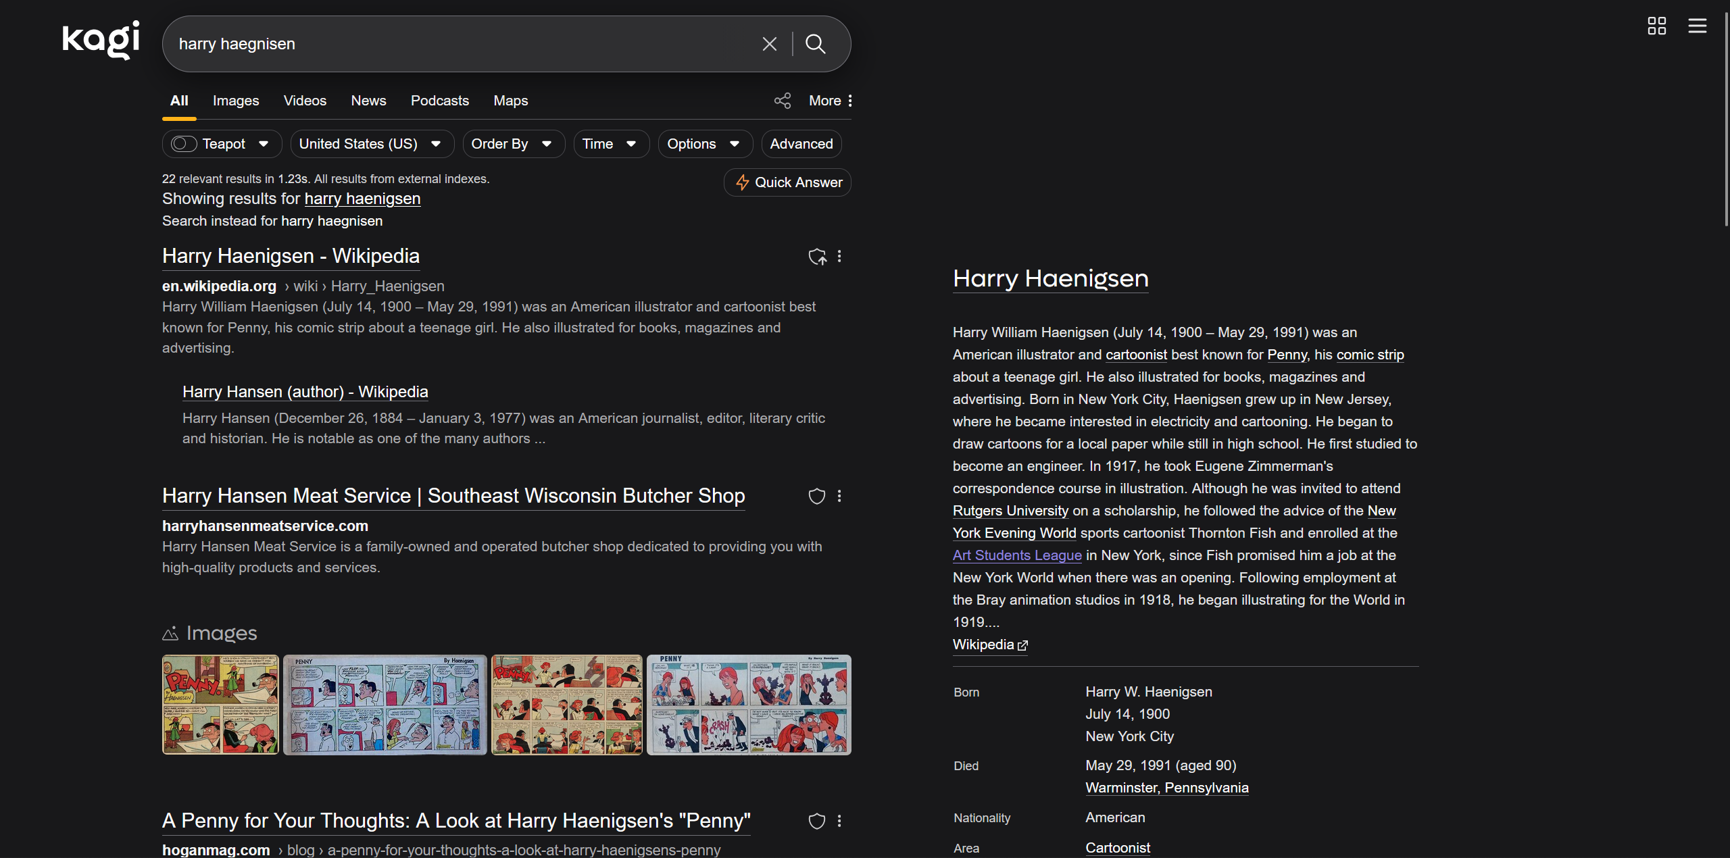Viewport: 1730px width, 858px height.
Task: Open Harry Hansen Meat Service result title
Action: pos(453,496)
